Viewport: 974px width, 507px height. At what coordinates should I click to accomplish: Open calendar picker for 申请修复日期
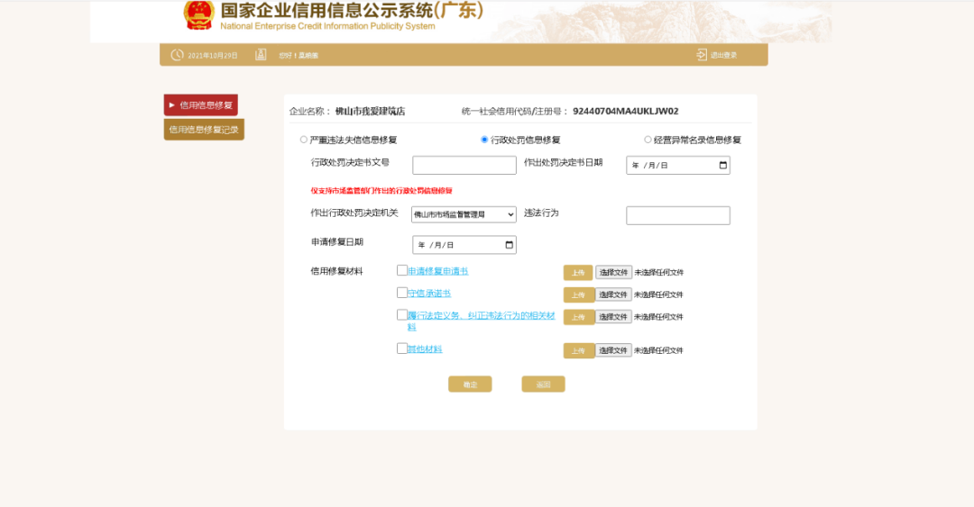coord(510,245)
